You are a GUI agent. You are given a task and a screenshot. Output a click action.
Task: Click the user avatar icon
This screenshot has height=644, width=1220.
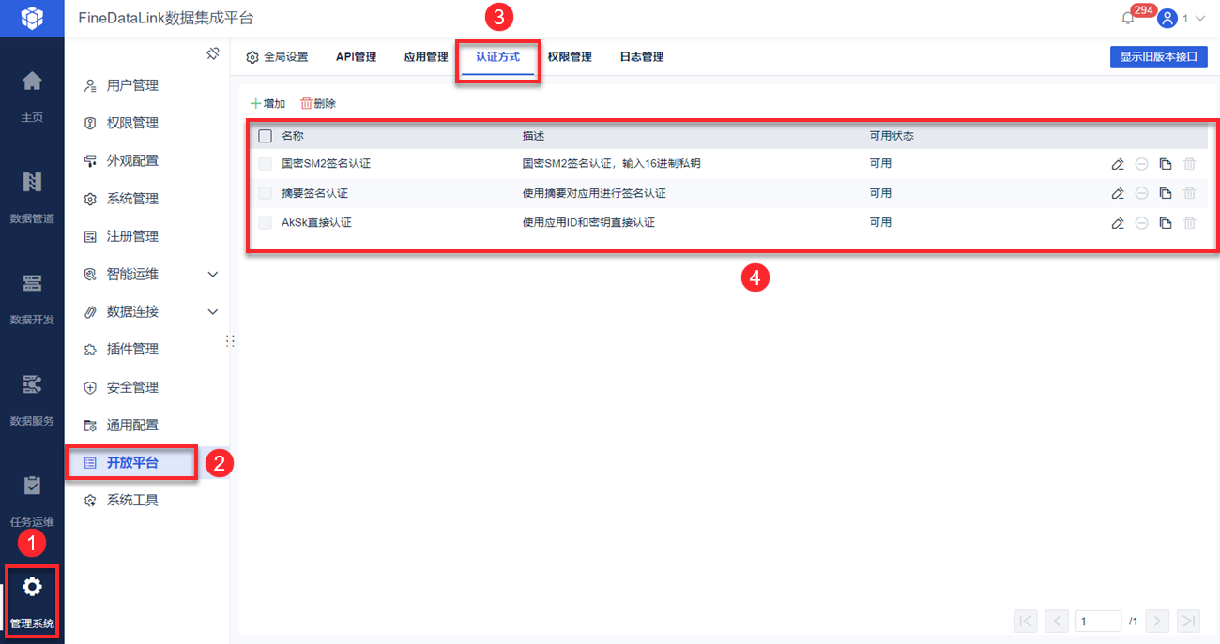point(1167,18)
